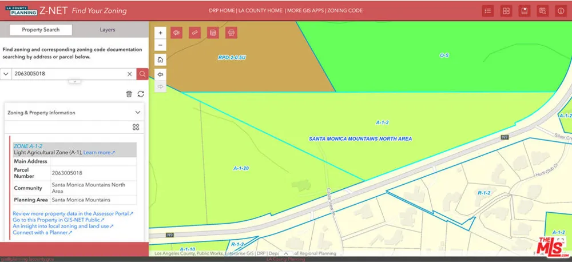This screenshot has height=262, width=572.
Task: Click the RPD-2-0.5U zone label
Action: 232,58
